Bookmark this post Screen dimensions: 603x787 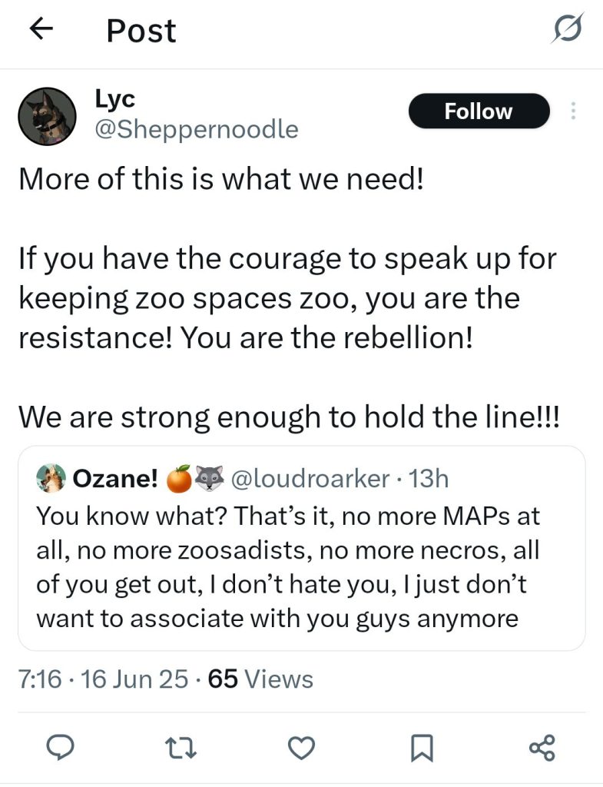[x=422, y=748]
